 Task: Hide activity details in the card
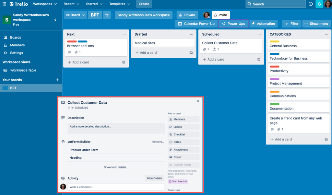click(x=154, y=178)
